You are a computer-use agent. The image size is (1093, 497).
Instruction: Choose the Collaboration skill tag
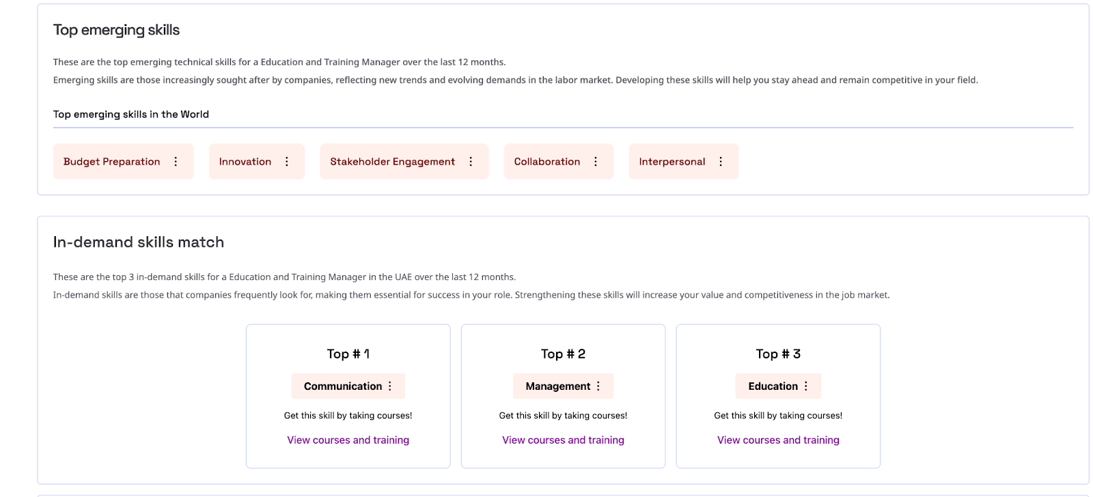tap(547, 162)
